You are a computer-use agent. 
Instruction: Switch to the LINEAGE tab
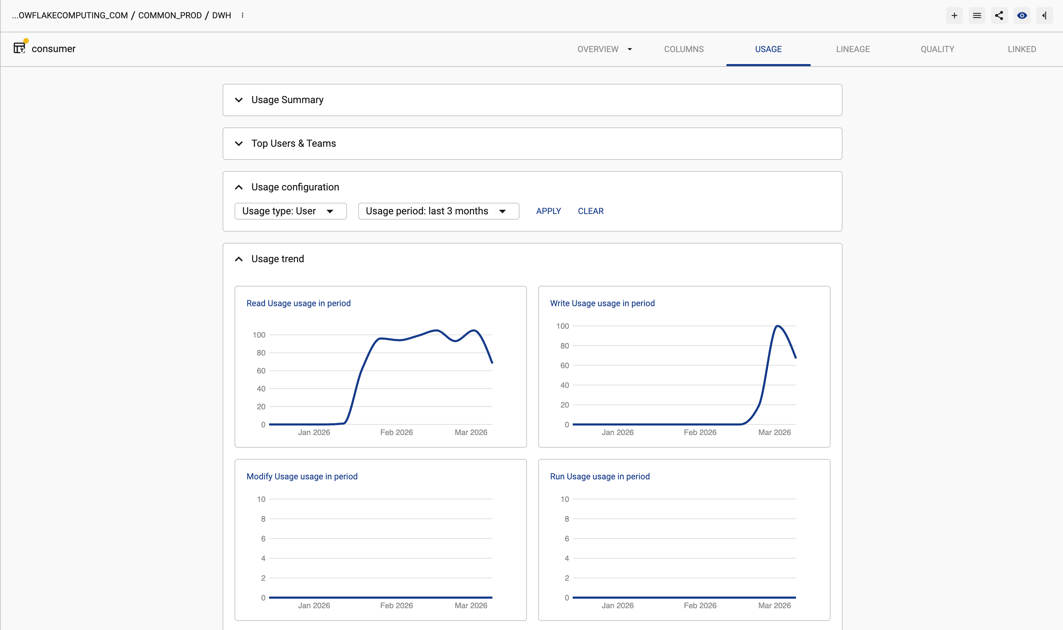click(853, 49)
